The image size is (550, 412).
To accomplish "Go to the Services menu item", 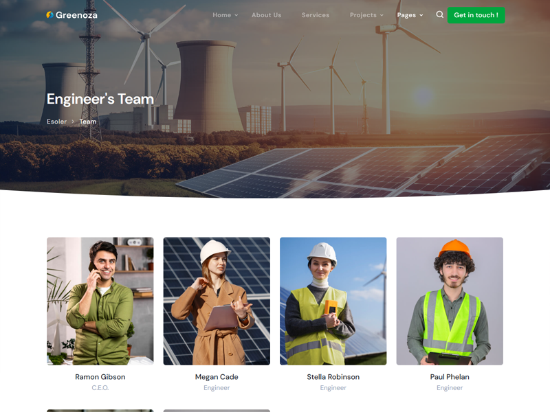I will [x=316, y=15].
